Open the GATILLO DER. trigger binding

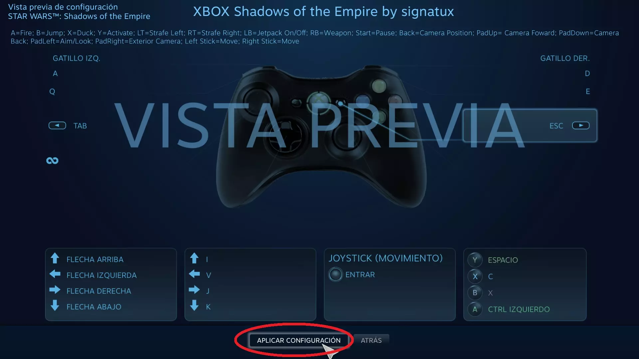[565, 59]
